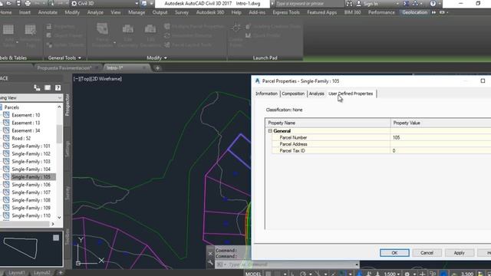Screen dimensions: 491x276
Task: Switch to the Composition tab
Action: pyautogui.click(x=293, y=94)
